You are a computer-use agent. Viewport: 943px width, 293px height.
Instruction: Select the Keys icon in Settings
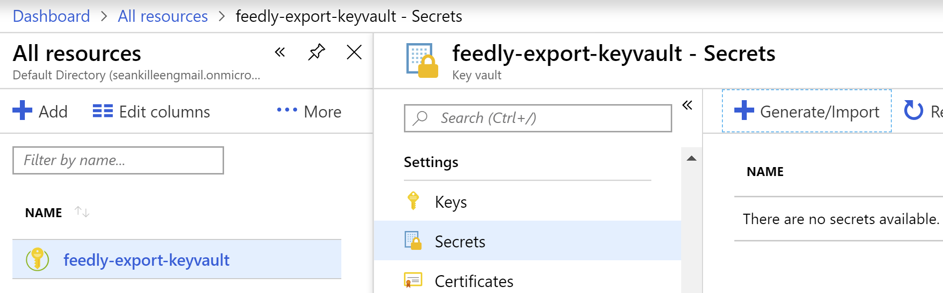coord(414,201)
